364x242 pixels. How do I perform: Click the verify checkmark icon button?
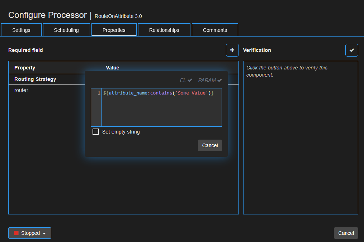351,50
